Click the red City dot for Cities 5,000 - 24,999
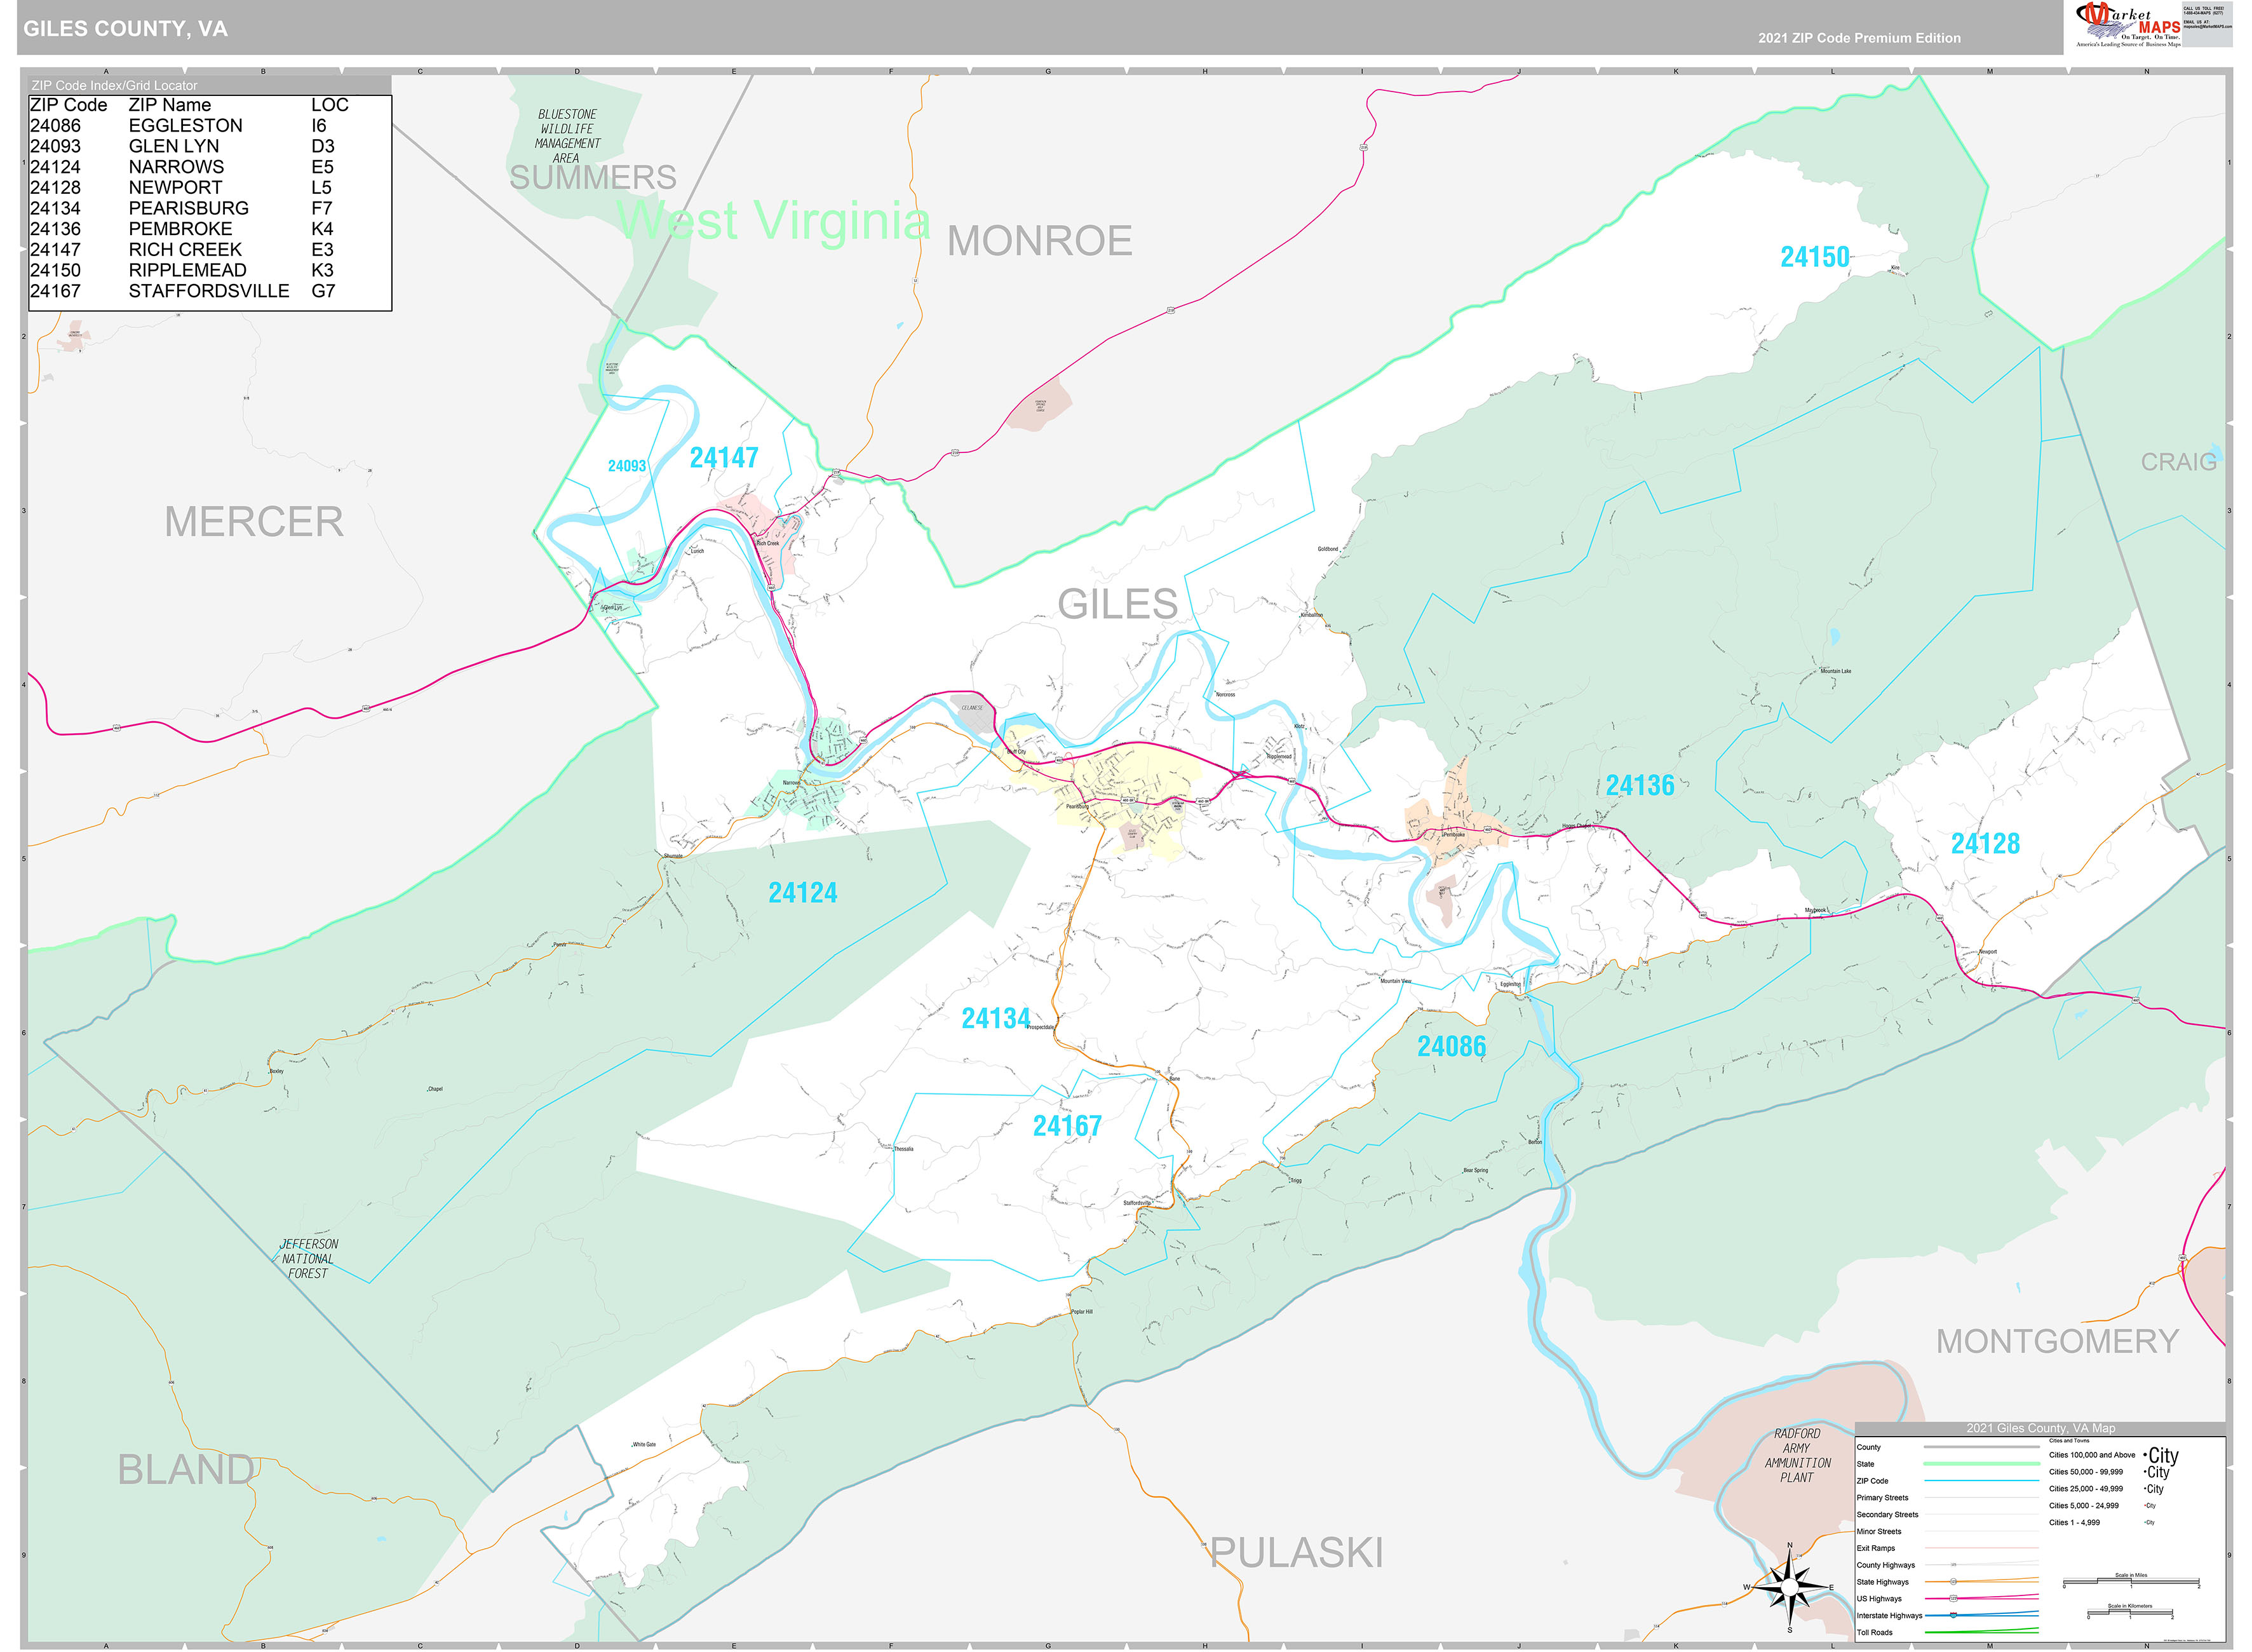The height and width of the screenshot is (1652, 2252). pos(2145,1505)
